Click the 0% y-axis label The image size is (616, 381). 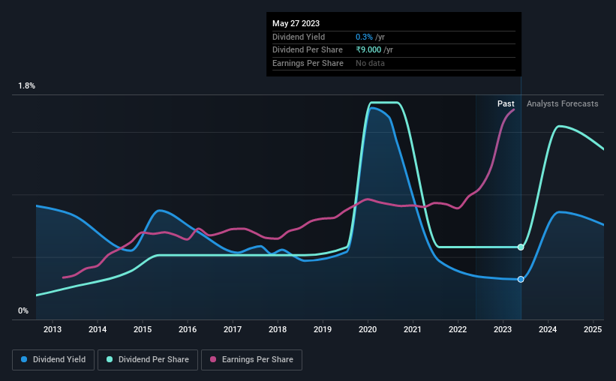point(23,311)
